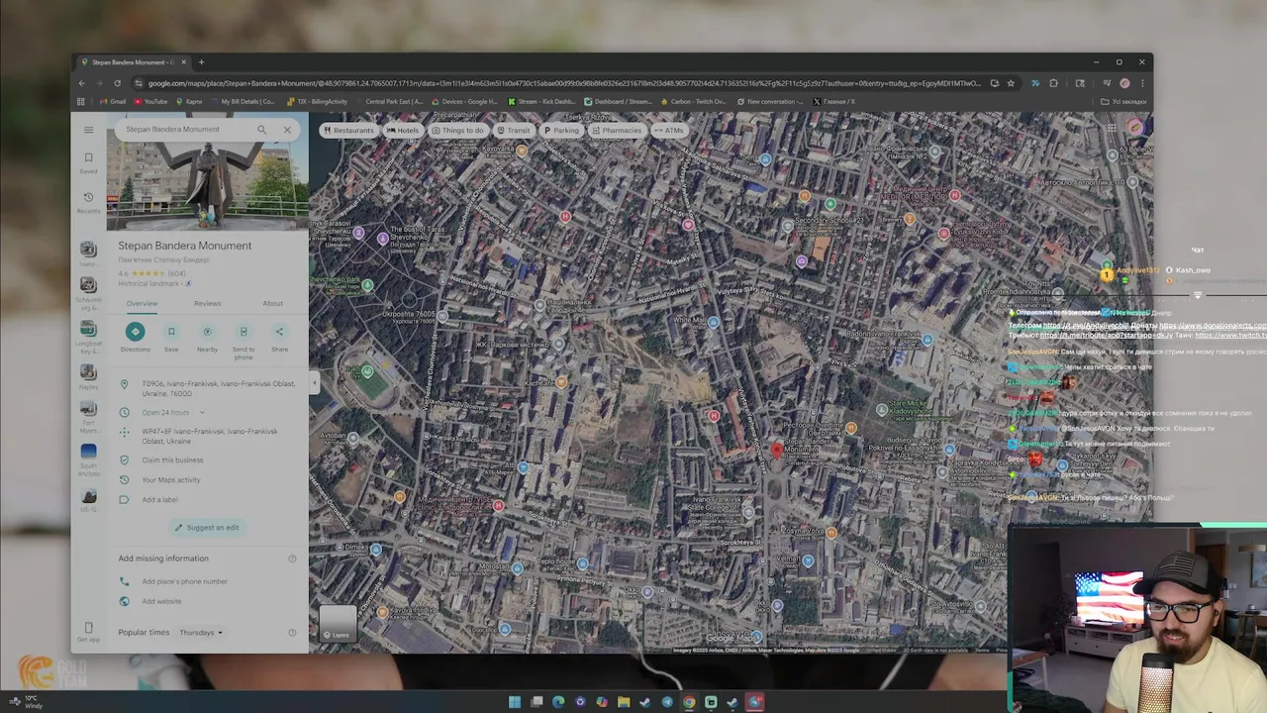The height and width of the screenshot is (713, 1267).
Task: Switch to the About tab
Action: [x=272, y=303]
